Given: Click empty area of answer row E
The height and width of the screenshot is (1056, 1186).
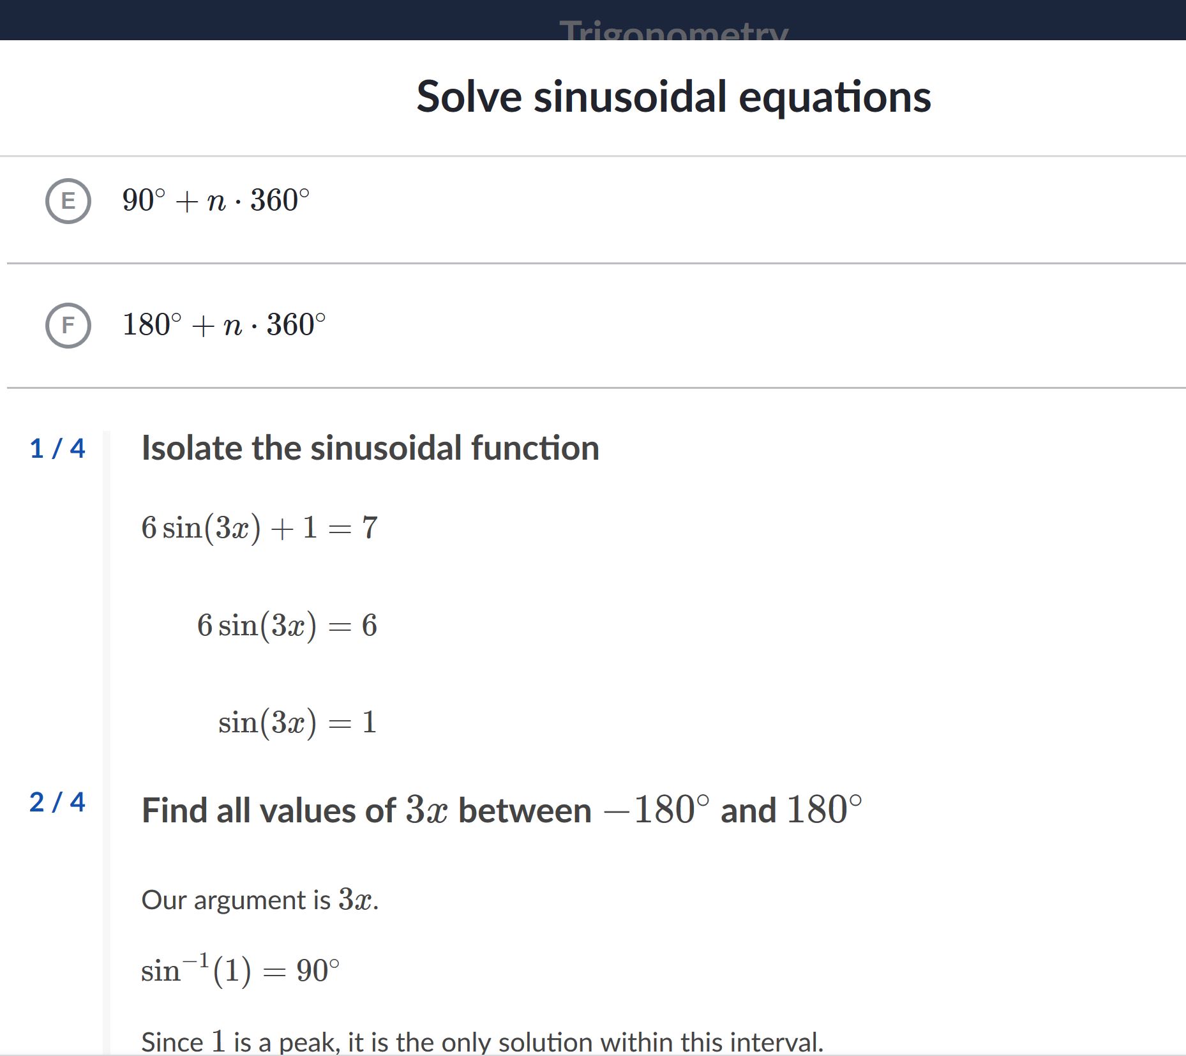Looking at the screenshot, I should (x=747, y=209).
